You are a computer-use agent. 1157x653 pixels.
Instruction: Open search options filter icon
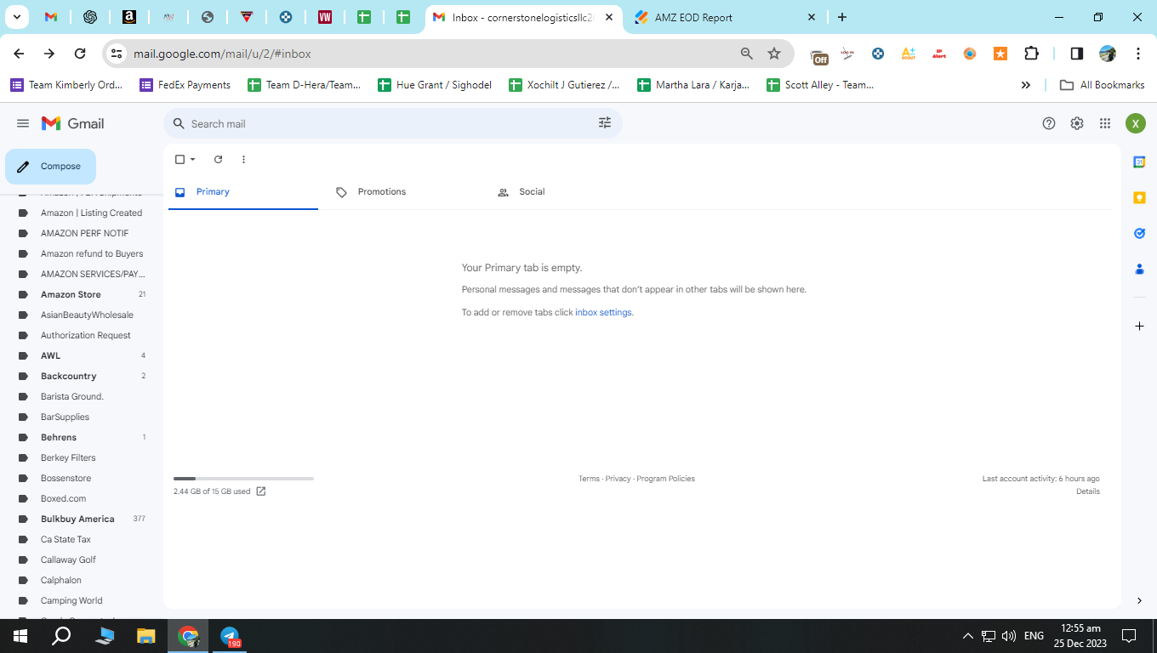tap(605, 123)
